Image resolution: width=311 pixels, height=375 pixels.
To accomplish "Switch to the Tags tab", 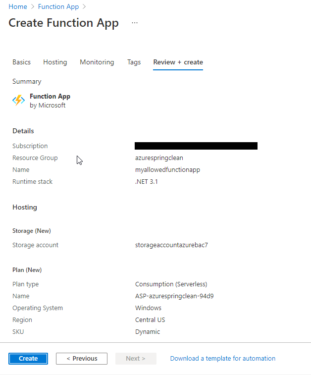I will pyautogui.click(x=134, y=62).
